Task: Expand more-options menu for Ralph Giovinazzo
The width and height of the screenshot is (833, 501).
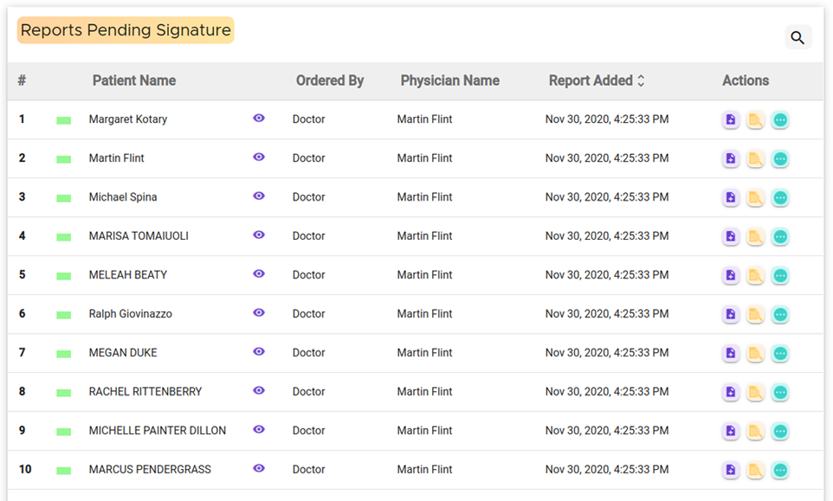Action: click(780, 315)
